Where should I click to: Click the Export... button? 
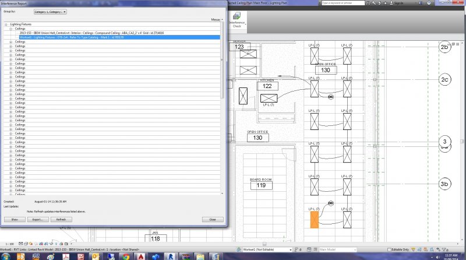38,220
